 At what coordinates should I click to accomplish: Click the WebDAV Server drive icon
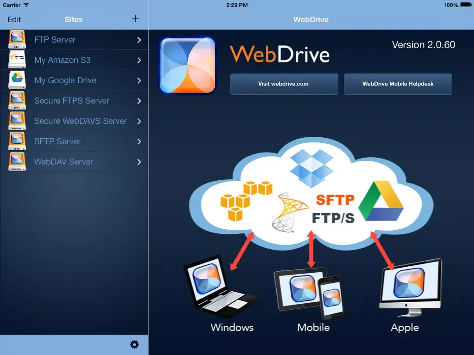tap(17, 161)
